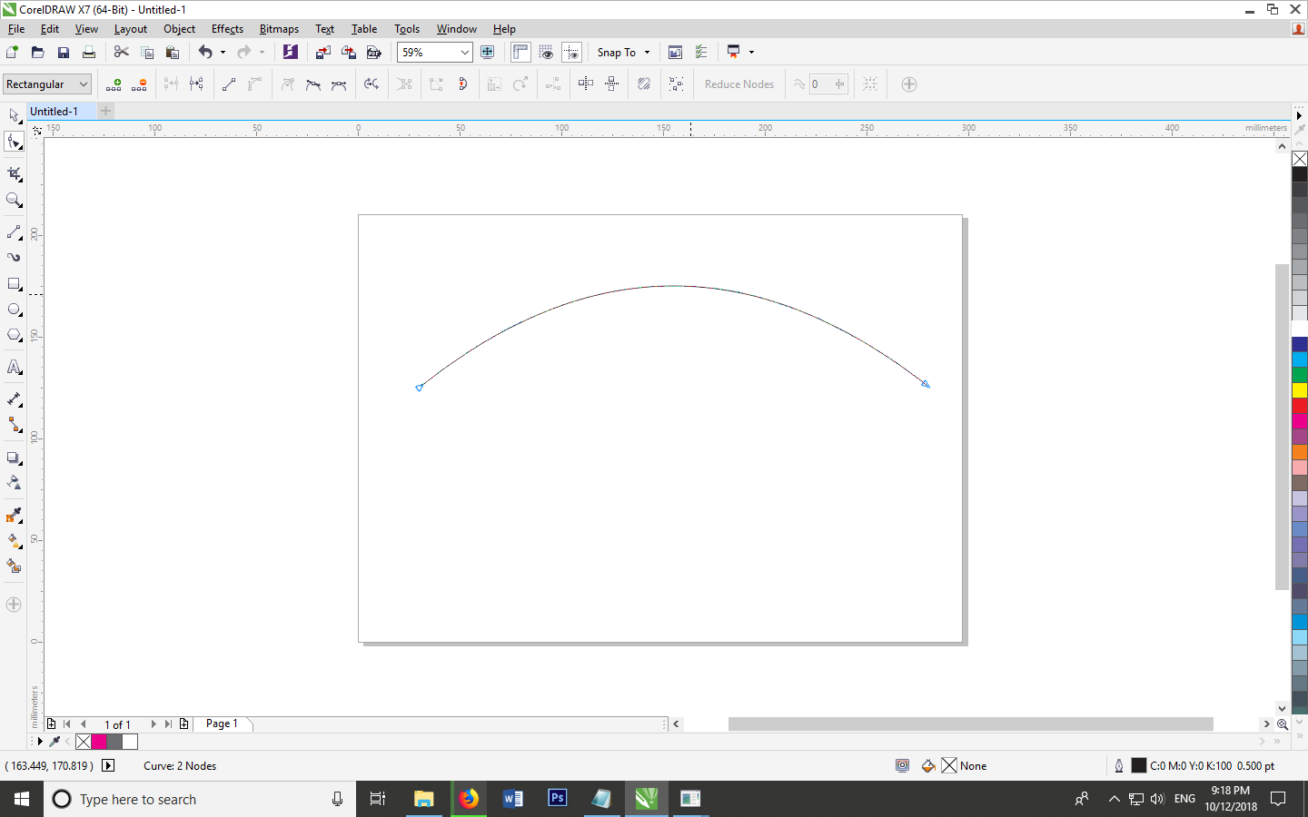Expand the Rectangular selection mode dropdown
Viewport: 1308px width, 817px height.
(84, 84)
